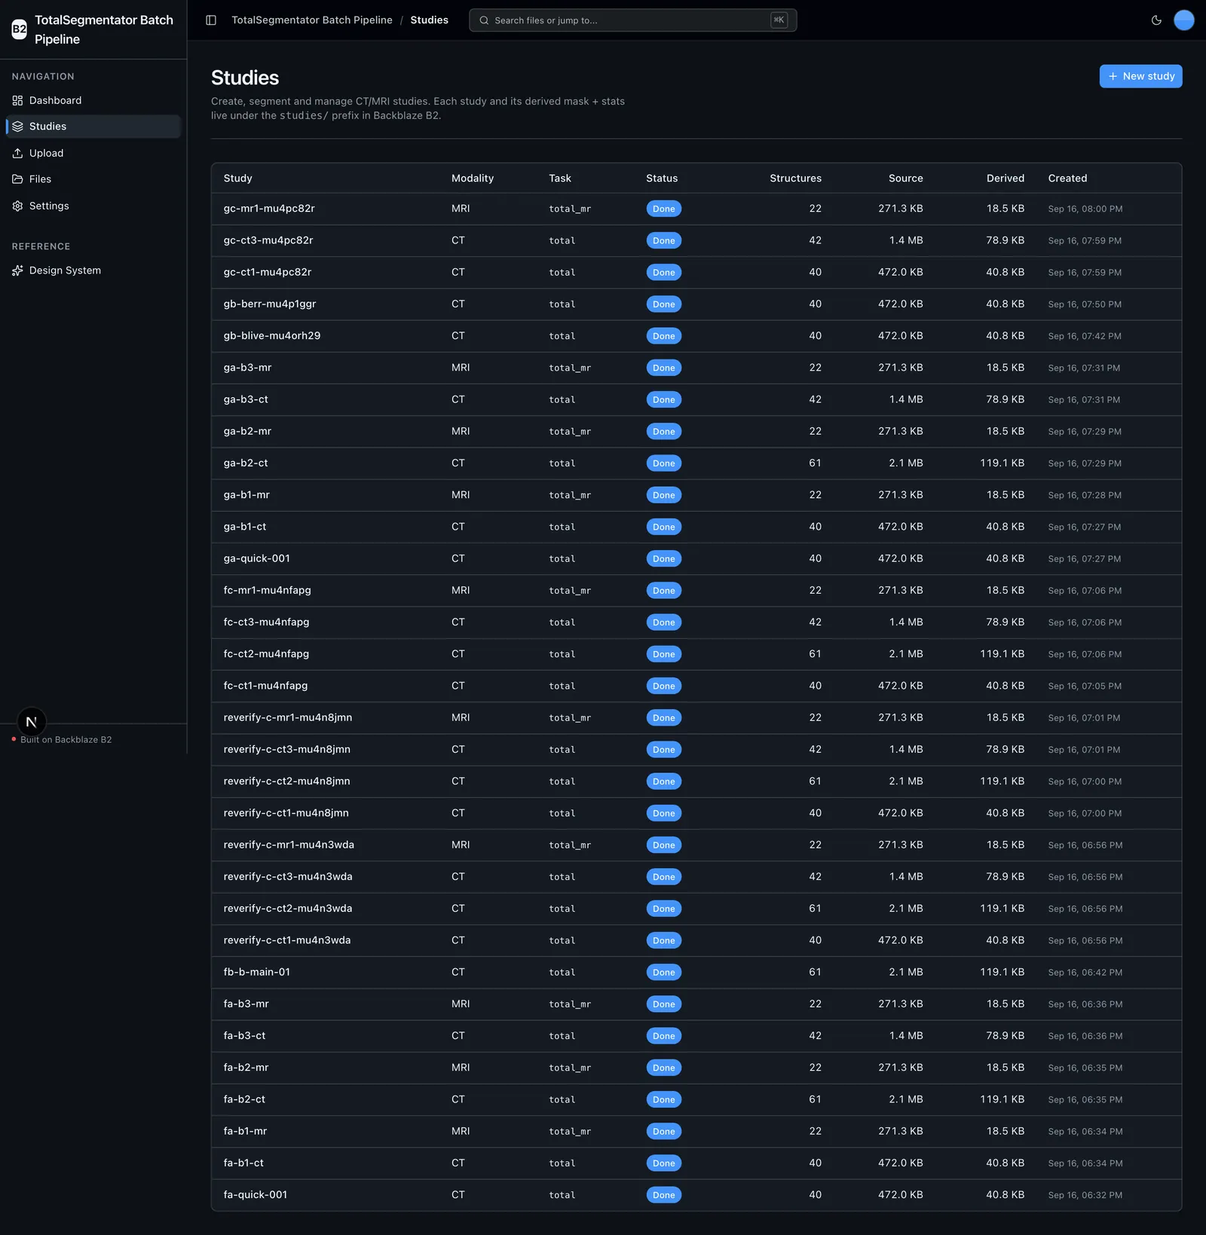Open the Dashboard navigation item
This screenshot has width=1206, height=1235.
coord(93,100)
